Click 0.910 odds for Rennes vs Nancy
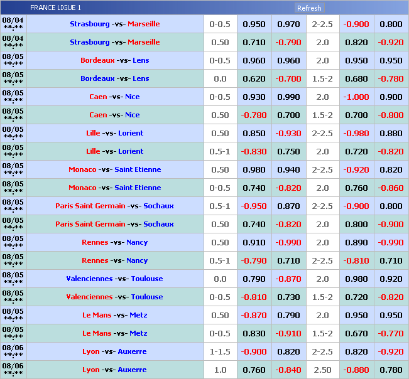409x379 pixels. (254, 242)
